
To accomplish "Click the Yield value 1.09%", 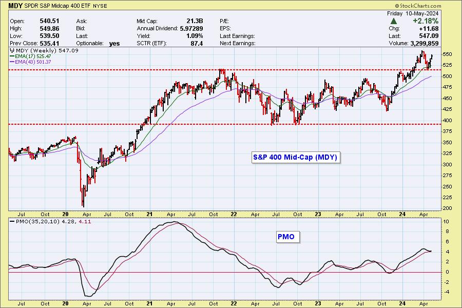I will tap(195, 36).
